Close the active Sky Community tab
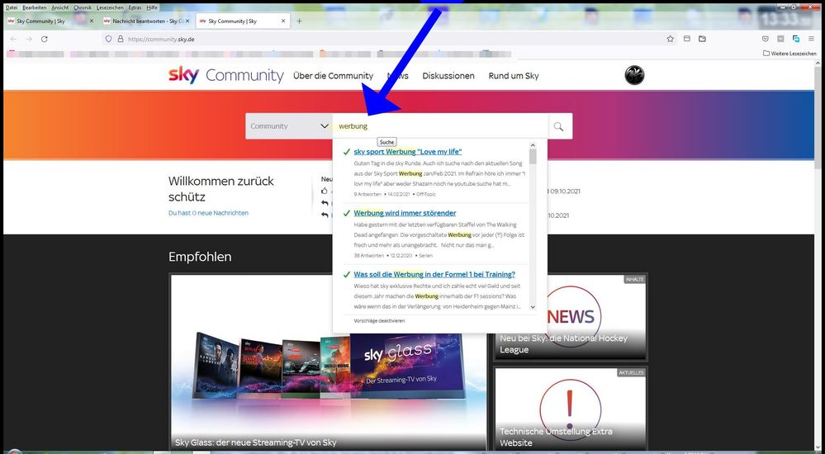Image resolution: width=825 pixels, height=454 pixels. pos(283,21)
